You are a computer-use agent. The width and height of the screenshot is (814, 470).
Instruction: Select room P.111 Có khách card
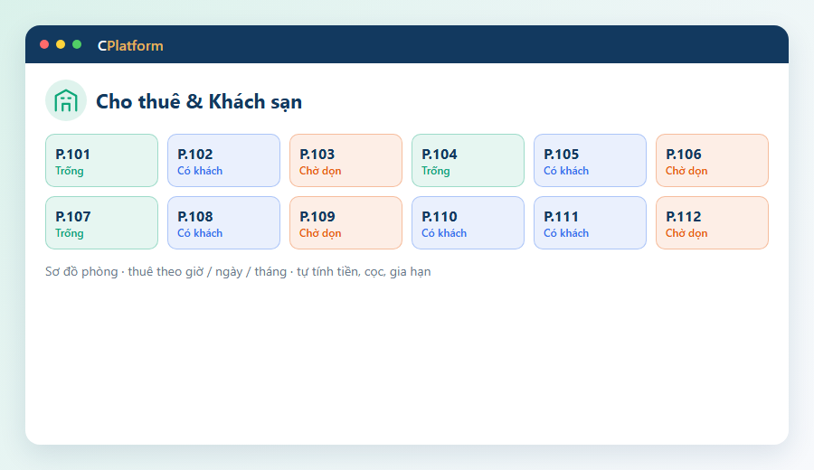click(590, 222)
